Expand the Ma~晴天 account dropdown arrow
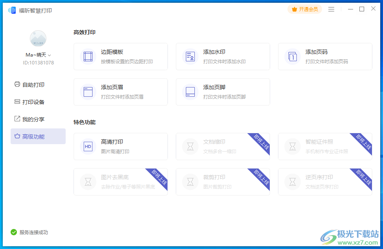This screenshot has height=249, width=383. coord(49,55)
